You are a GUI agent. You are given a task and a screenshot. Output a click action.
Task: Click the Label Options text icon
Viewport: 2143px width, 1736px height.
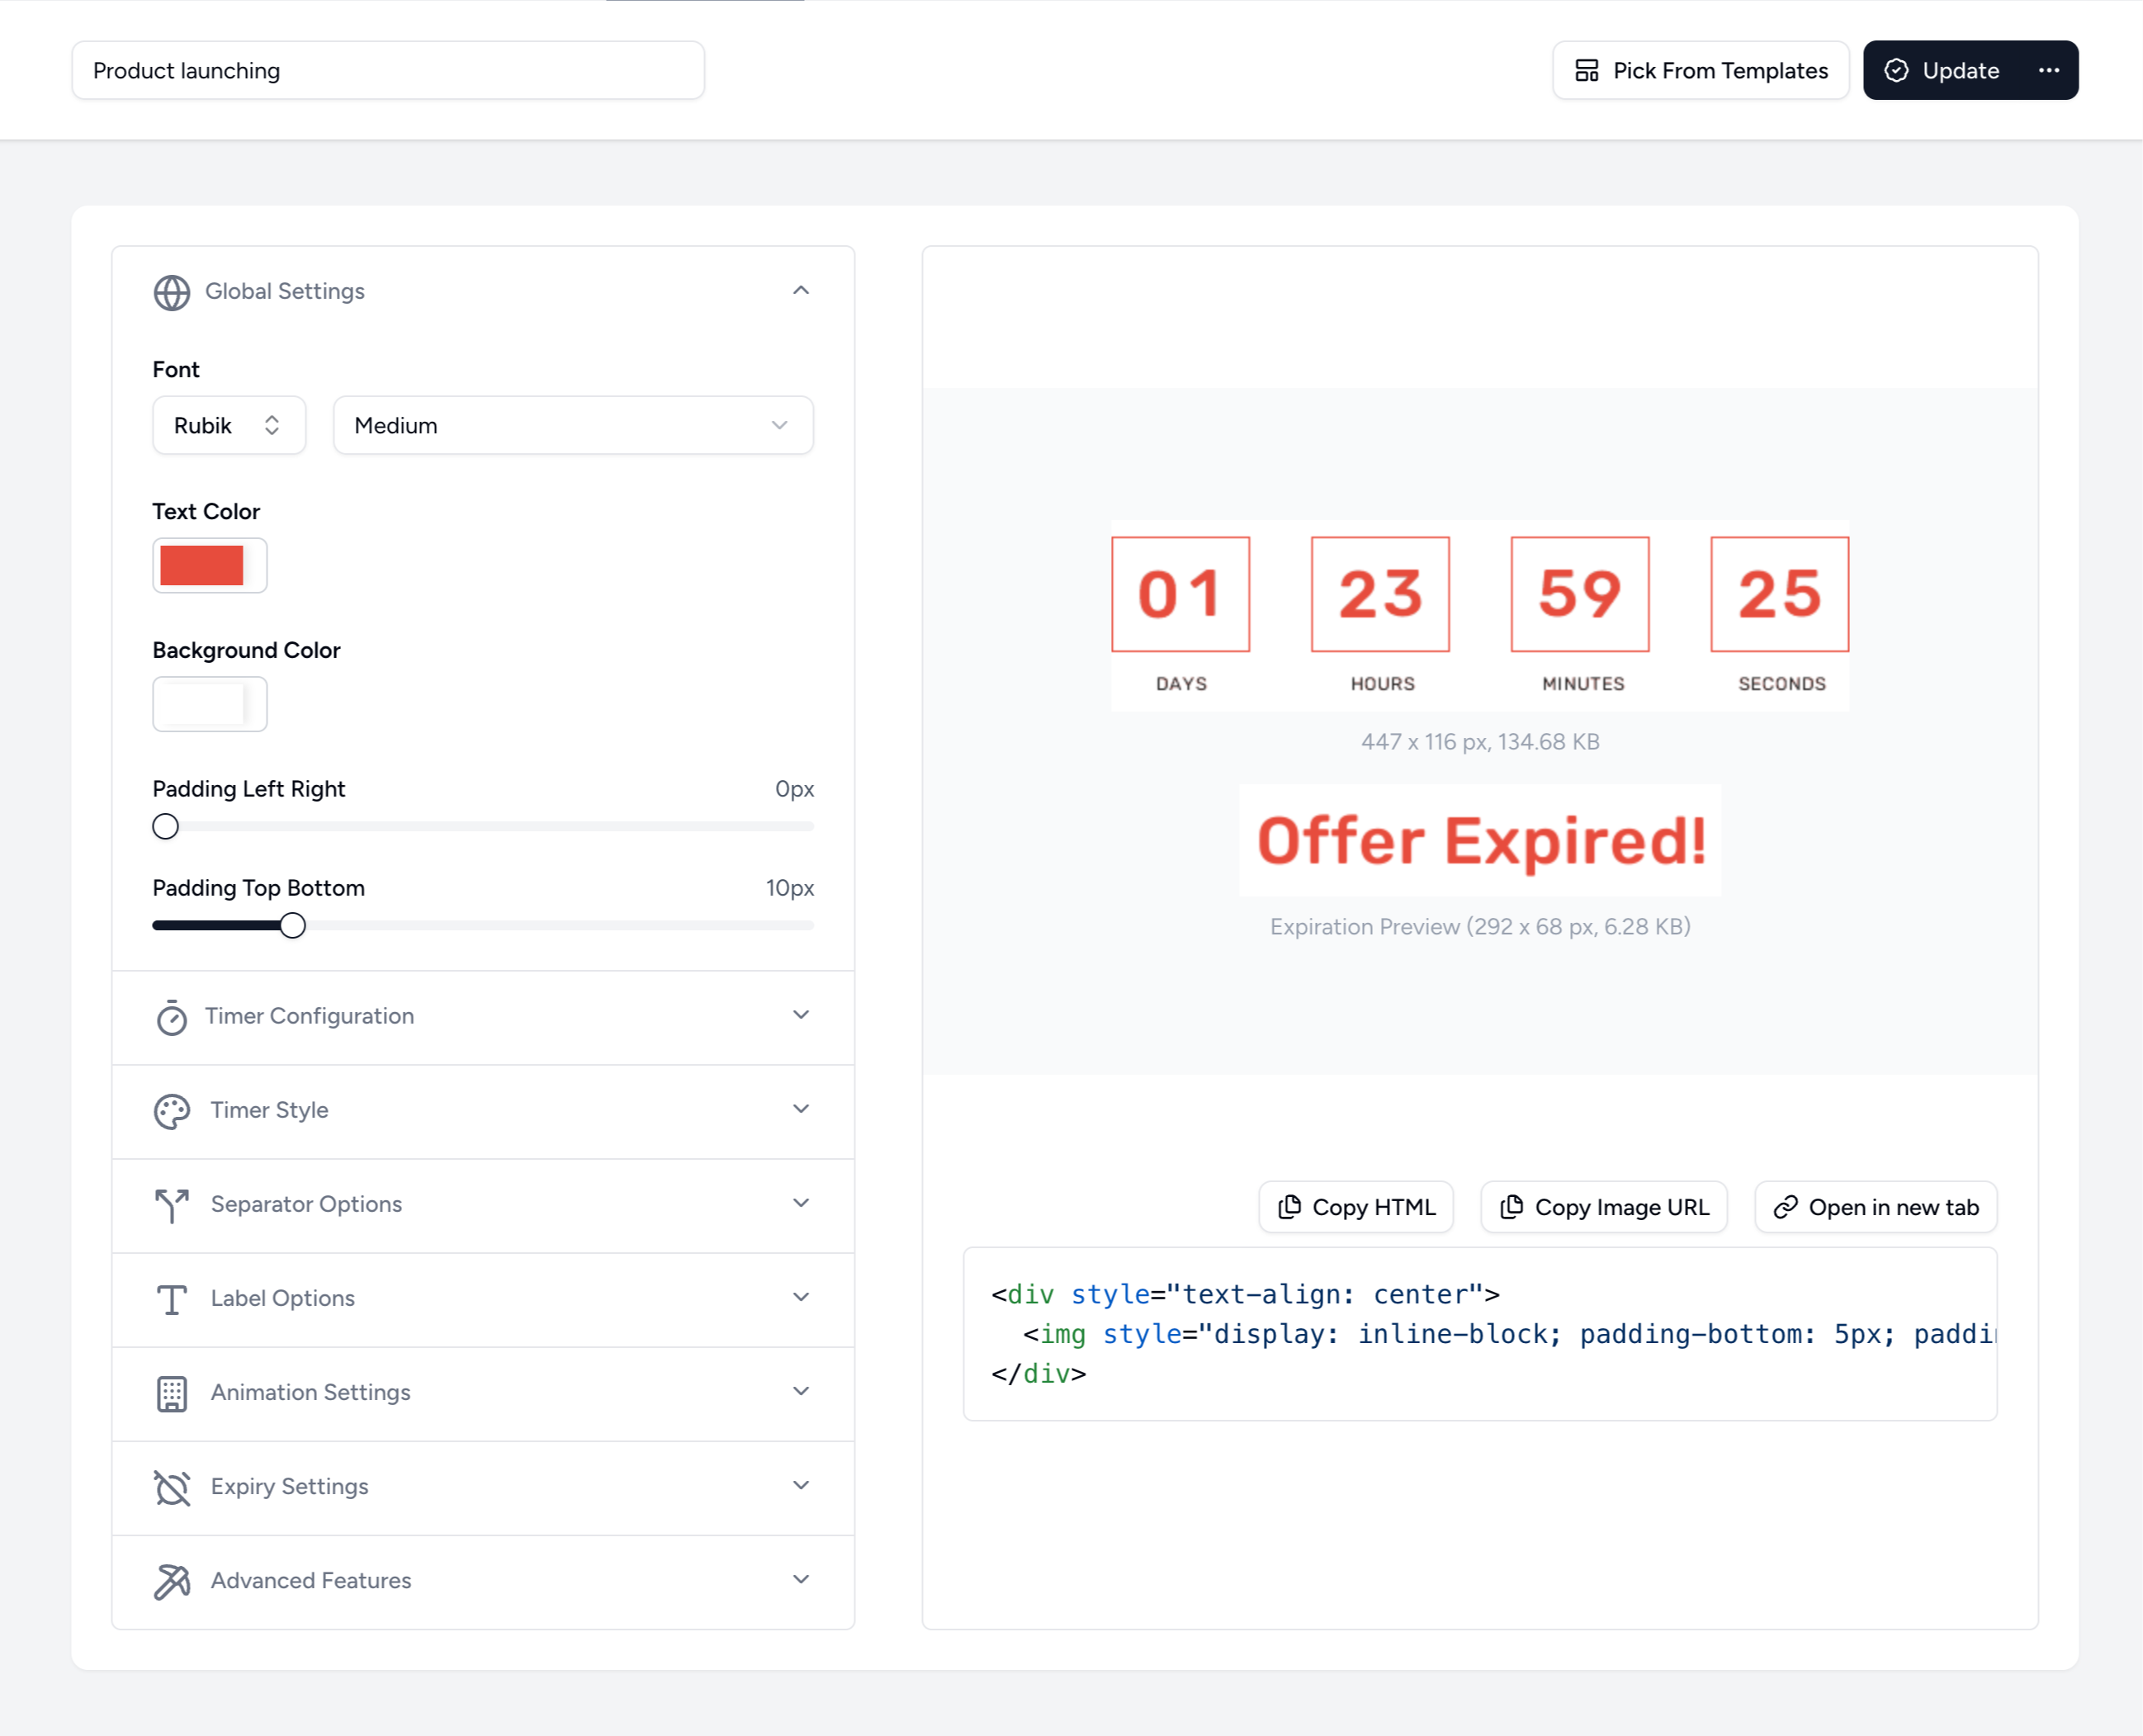[172, 1299]
